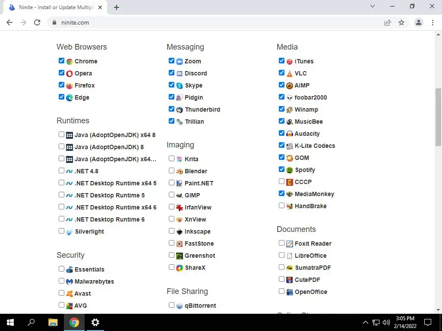Image resolution: width=442 pixels, height=331 pixels.
Task: Click the Skype logo icon
Action: [x=180, y=86]
